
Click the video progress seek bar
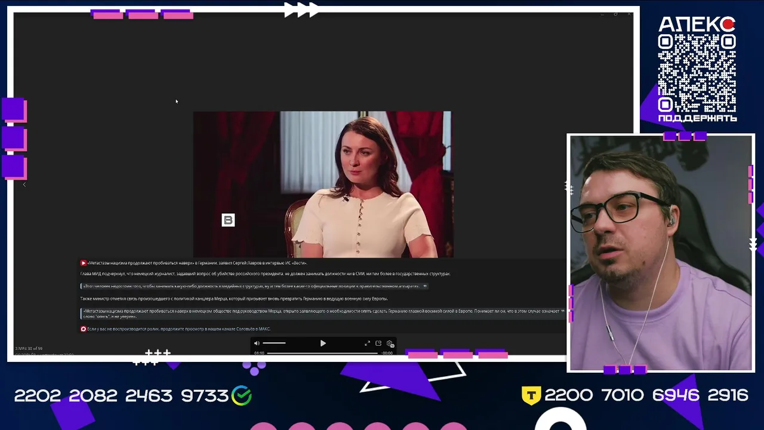(x=322, y=353)
